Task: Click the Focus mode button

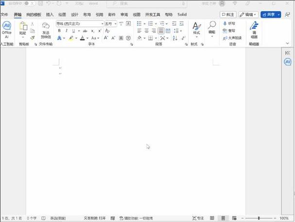Action: 198,218
